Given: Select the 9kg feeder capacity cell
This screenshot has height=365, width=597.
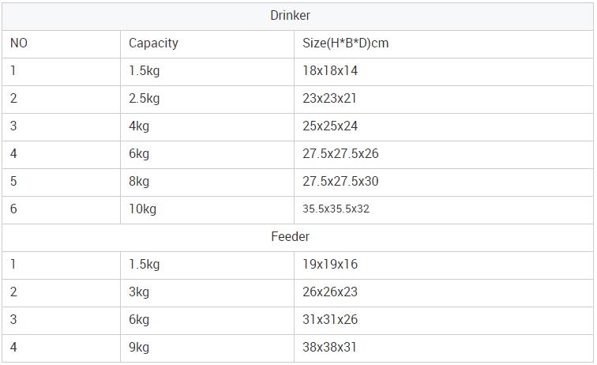Looking at the screenshot, I should (x=139, y=348).
